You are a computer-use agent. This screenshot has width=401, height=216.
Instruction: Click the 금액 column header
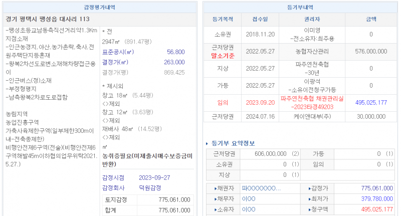click(x=371, y=20)
